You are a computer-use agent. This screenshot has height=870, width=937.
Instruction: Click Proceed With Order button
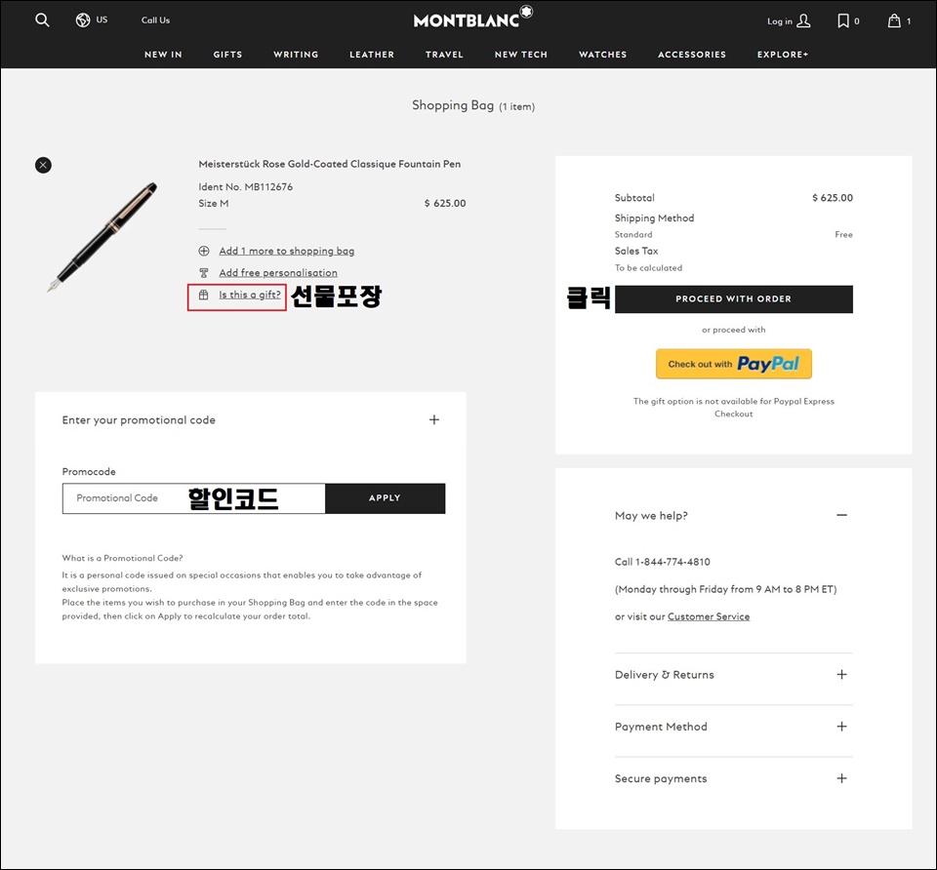(x=733, y=299)
